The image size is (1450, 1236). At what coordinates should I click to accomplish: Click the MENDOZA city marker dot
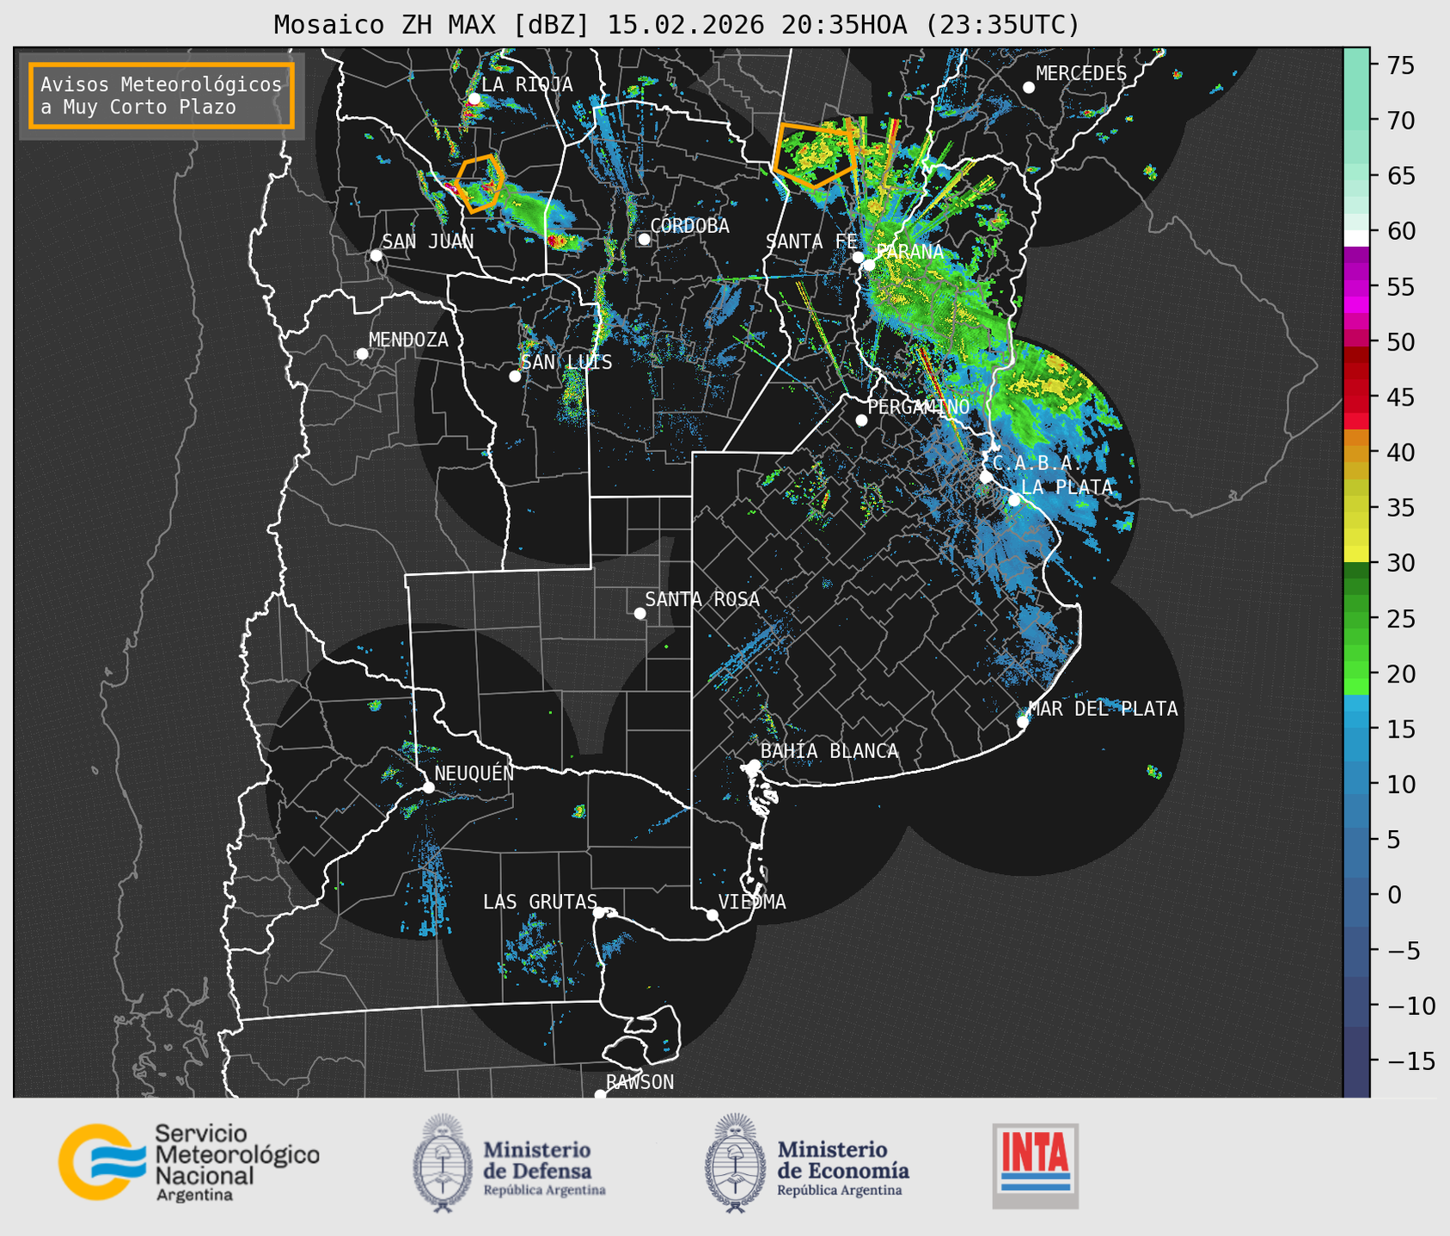click(x=362, y=354)
